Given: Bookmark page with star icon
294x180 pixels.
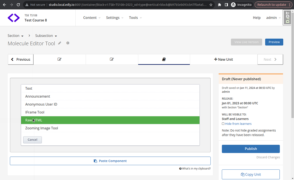Looking at the screenshot, I should point(211,5).
